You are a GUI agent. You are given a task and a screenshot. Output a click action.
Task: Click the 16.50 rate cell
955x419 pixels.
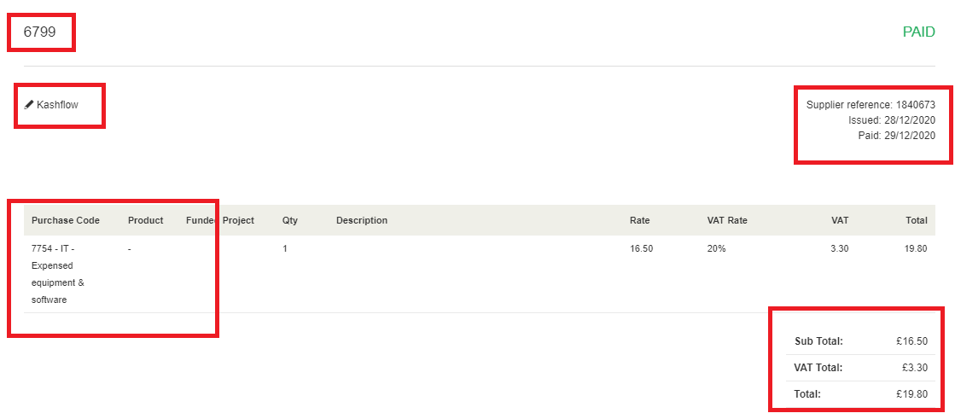(x=641, y=248)
